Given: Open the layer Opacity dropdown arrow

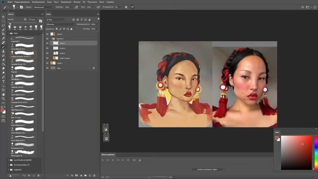Looking at the screenshot, I should (98, 24).
